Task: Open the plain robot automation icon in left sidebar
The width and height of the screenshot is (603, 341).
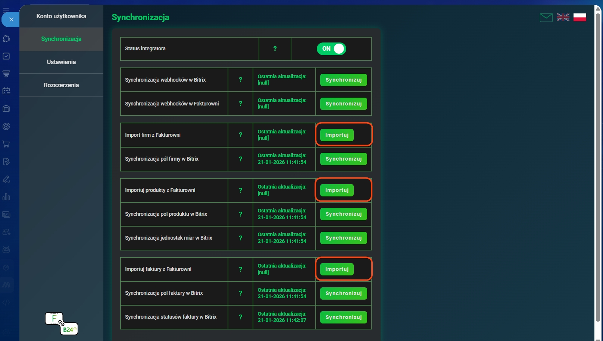Action: point(6,249)
